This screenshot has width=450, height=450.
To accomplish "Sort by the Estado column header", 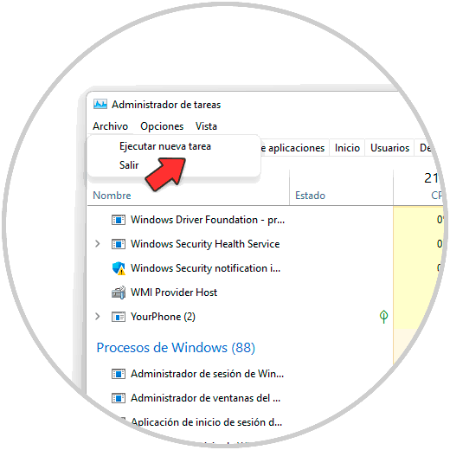I will [310, 196].
